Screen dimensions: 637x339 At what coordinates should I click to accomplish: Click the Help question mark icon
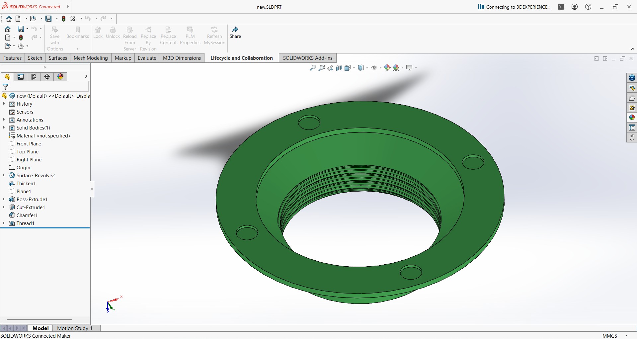[588, 7]
